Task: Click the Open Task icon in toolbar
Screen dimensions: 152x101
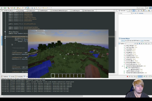Action: 20,8
